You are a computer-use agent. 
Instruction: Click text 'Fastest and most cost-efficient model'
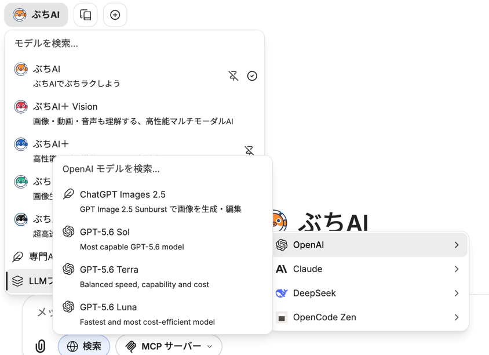[x=147, y=322]
